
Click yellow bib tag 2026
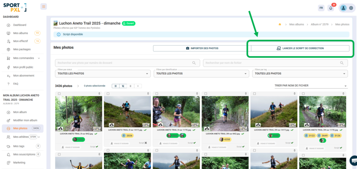127,136
